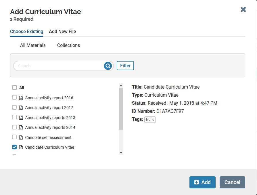Click PDF icon beside Annual activity report 2016
The image size is (257, 195).
click(x=21, y=98)
